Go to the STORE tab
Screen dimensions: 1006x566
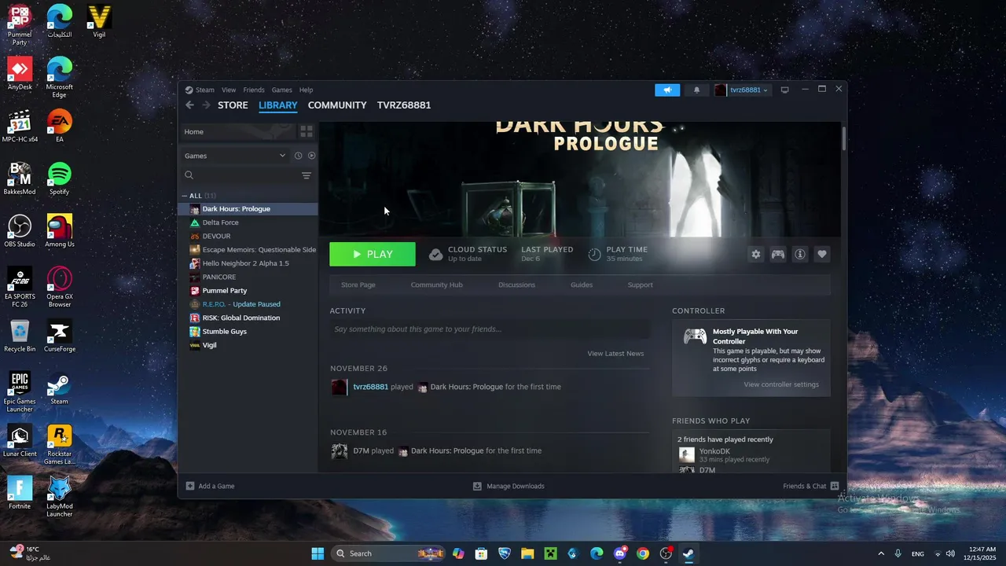233,105
